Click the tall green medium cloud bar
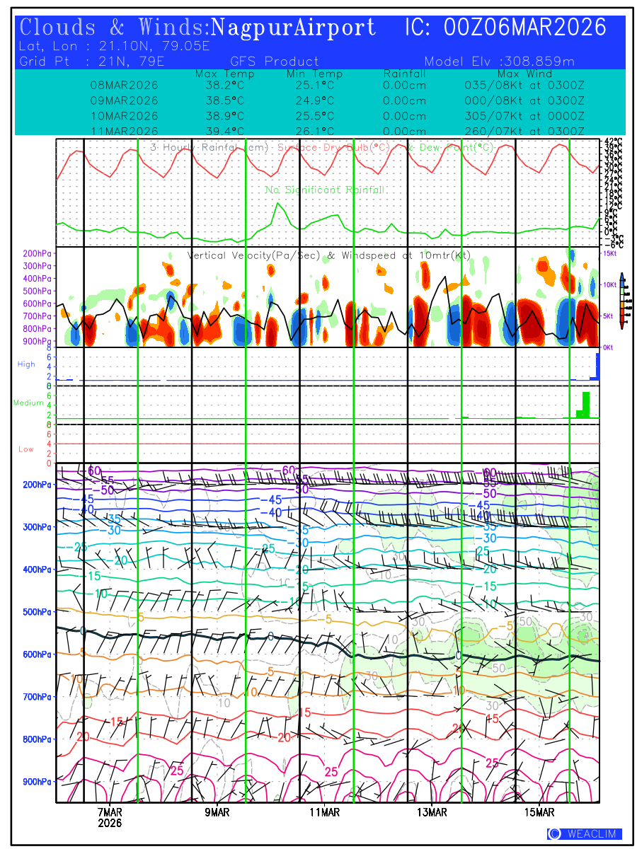This screenshot has width=637, height=849. 586,405
